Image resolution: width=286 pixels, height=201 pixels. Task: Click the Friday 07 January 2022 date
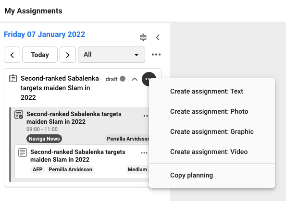click(x=45, y=35)
